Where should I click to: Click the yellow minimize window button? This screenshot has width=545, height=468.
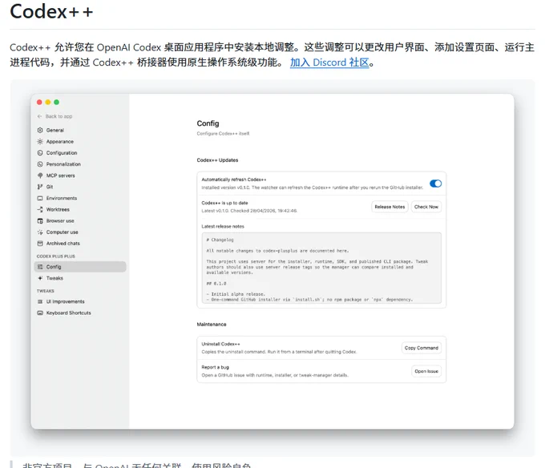click(48, 102)
